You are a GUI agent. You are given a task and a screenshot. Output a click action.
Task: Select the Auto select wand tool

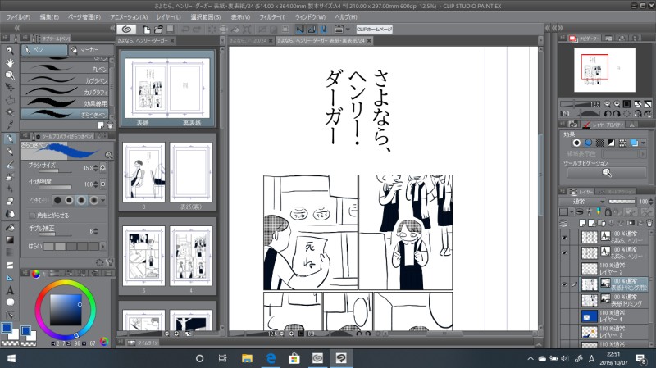[10, 113]
